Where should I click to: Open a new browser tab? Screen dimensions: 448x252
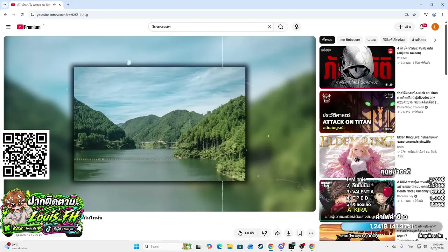tap(68, 5)
